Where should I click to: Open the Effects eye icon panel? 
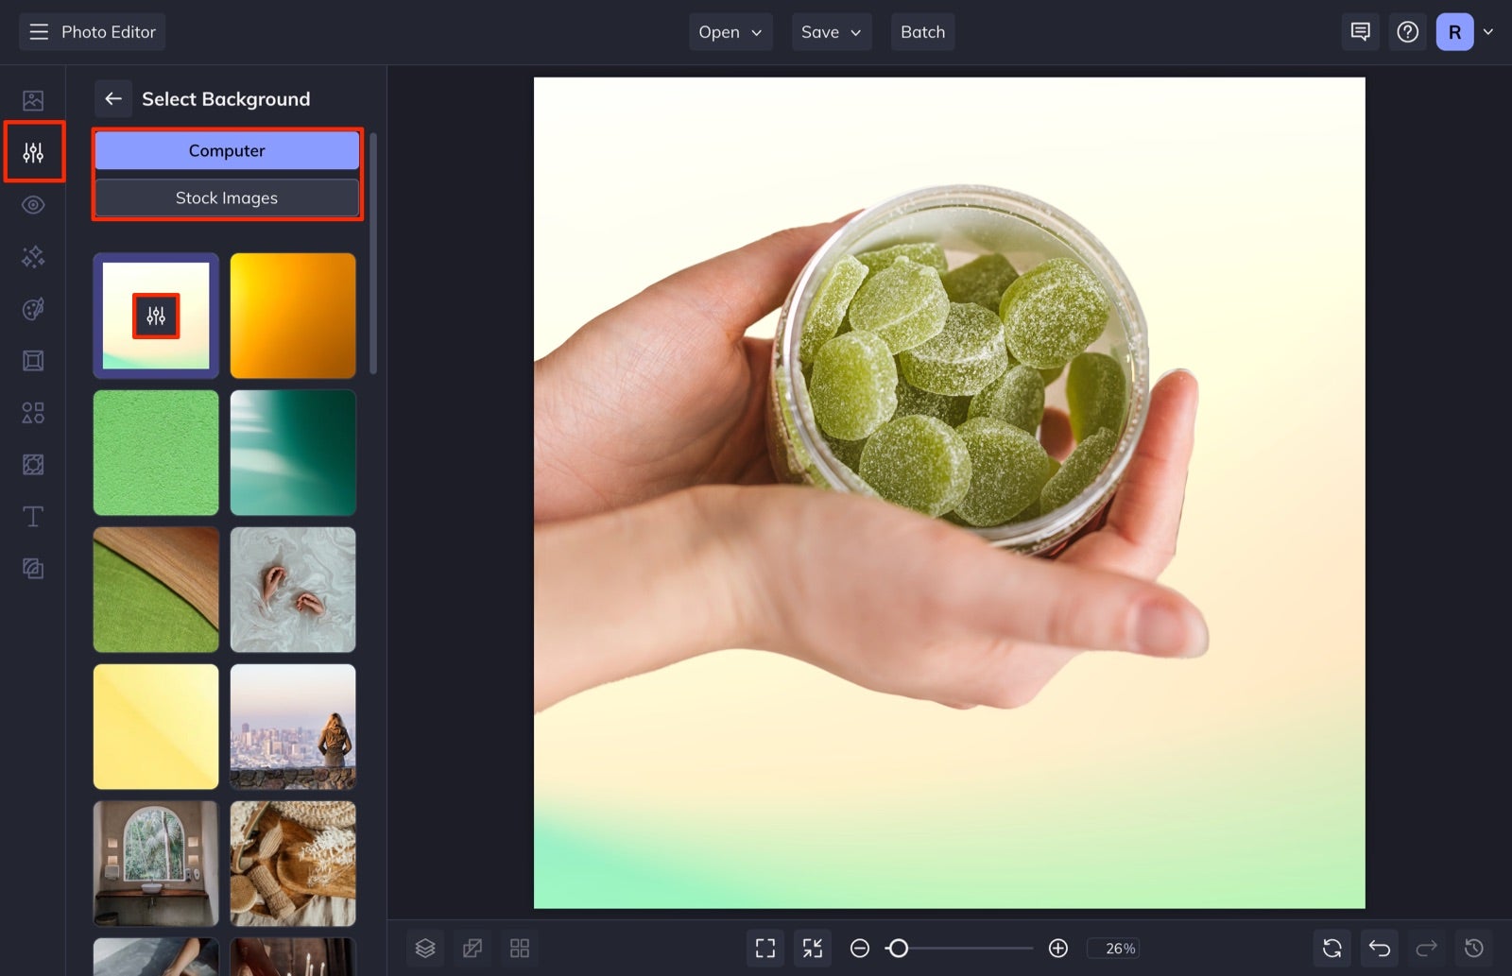pos(33,204)
